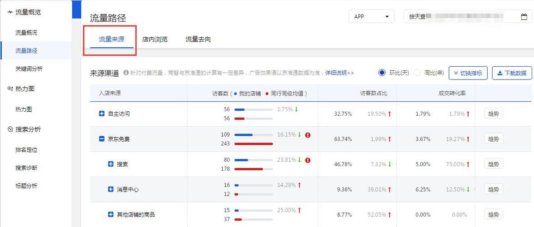Open 排名定位 in the sidebar

pyautogui.click(x=26, y=150)
